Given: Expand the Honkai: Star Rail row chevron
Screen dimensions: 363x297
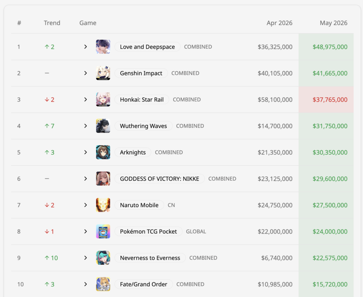Looking at the screenshot, I should [x=85, y=99].
